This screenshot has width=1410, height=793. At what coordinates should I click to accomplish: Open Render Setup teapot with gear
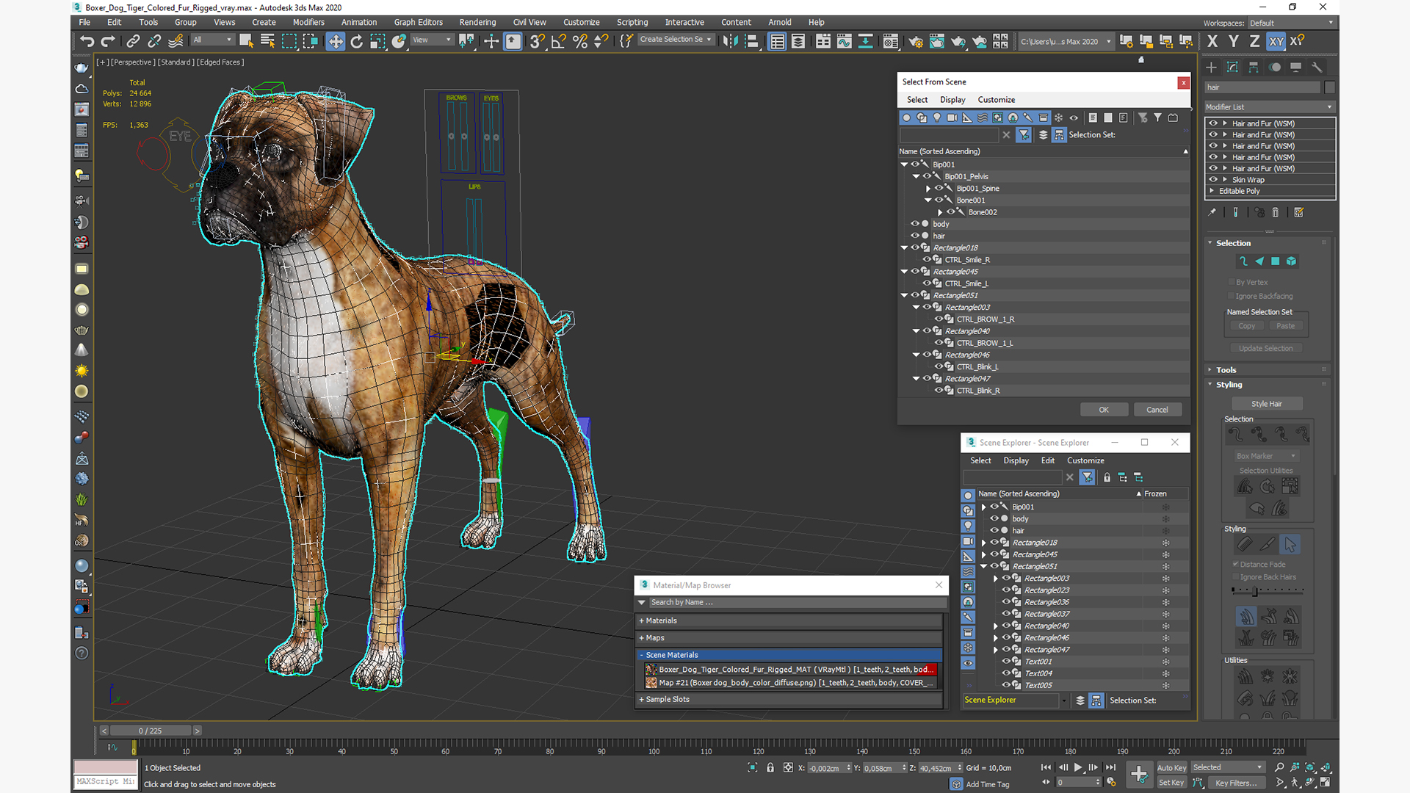(916, 41)
